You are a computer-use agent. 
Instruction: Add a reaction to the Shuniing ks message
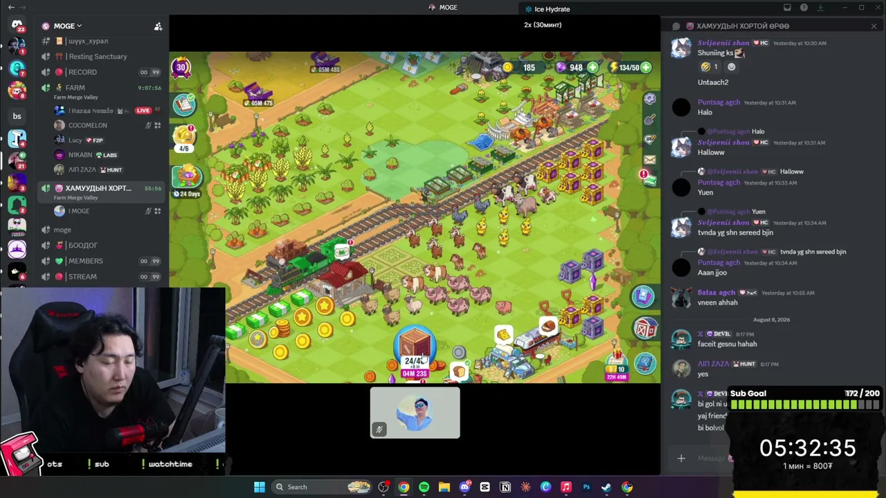(x=732, y=67)
